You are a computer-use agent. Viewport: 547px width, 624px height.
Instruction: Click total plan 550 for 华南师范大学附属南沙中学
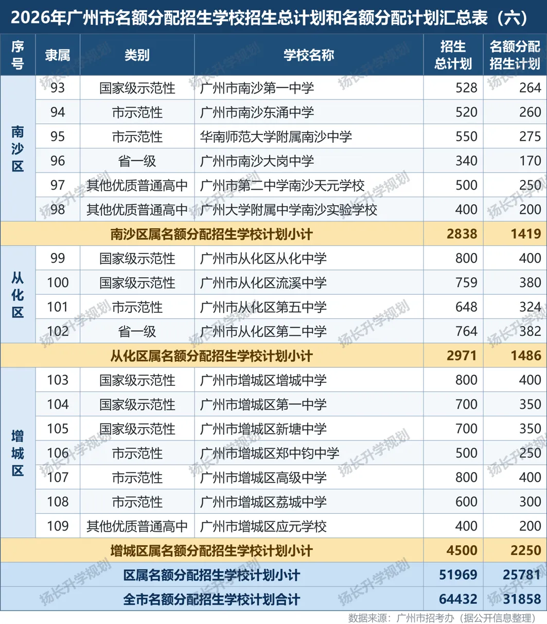(x=466, y=137)
